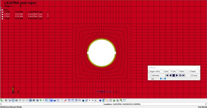The width and height of the screenshot is (207, 108).
Task: Click the '2 for Mat' label in part list
Action: tap(19, 14)
